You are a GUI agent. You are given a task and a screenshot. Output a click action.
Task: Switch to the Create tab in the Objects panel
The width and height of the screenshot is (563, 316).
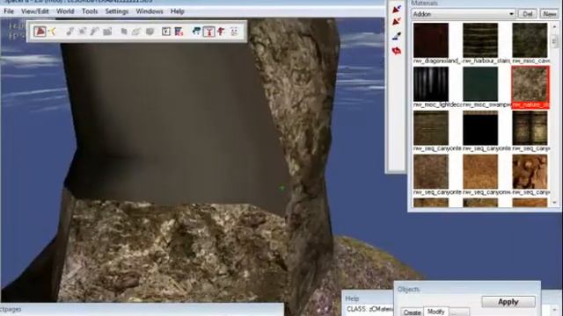pos(412,312)
